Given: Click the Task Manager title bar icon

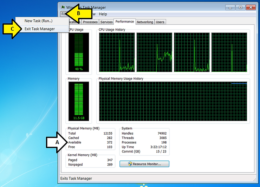Looking at the screenshot, I should 63,7.
